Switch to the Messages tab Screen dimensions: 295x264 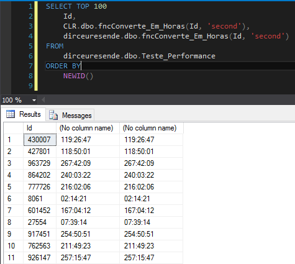pos(70,115)
